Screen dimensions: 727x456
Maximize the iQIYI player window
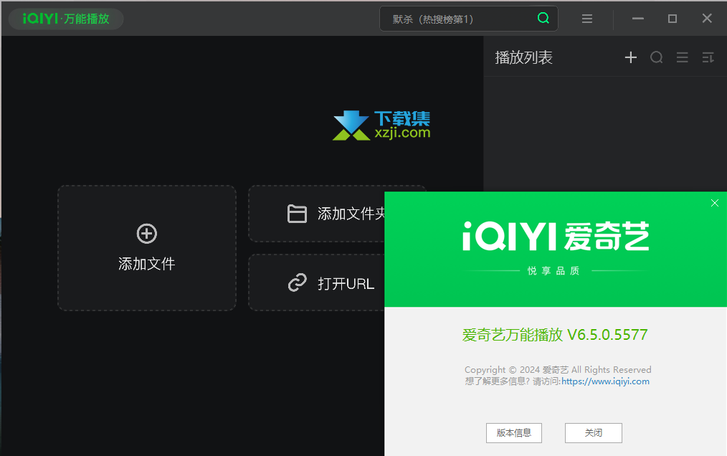click(x=673, y=19)
